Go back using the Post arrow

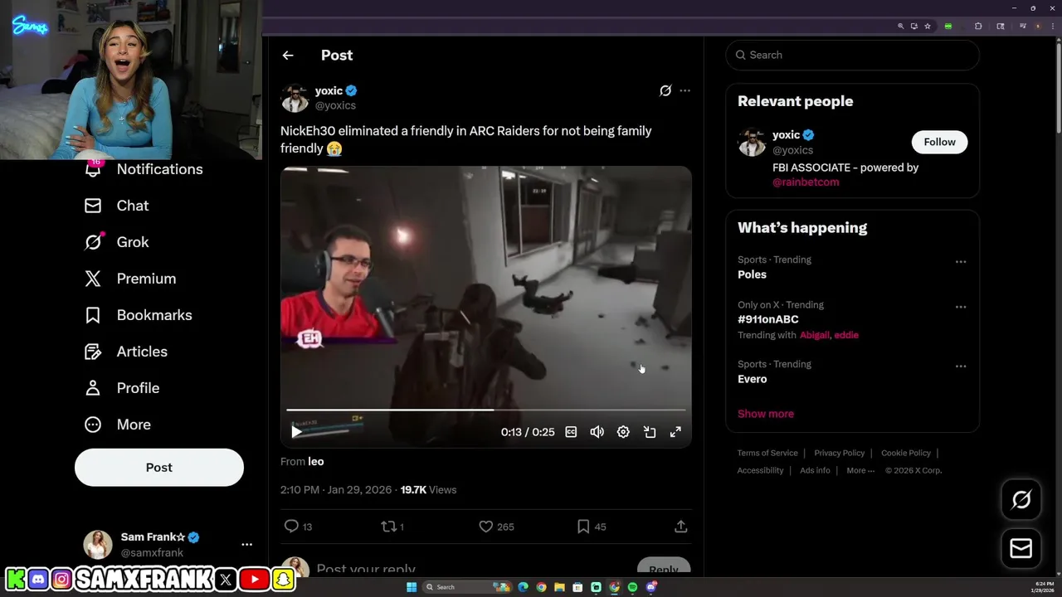[288, 56]
